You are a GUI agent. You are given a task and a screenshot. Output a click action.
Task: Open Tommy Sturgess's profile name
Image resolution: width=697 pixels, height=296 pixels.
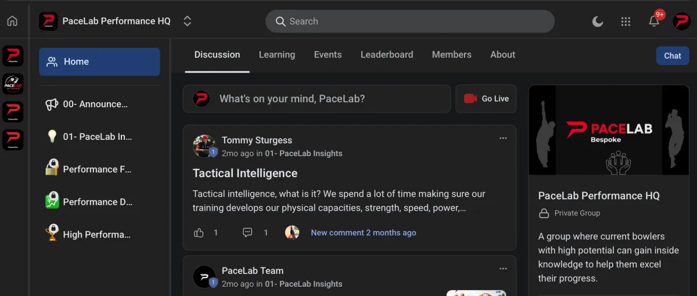[x=257, y=140]
